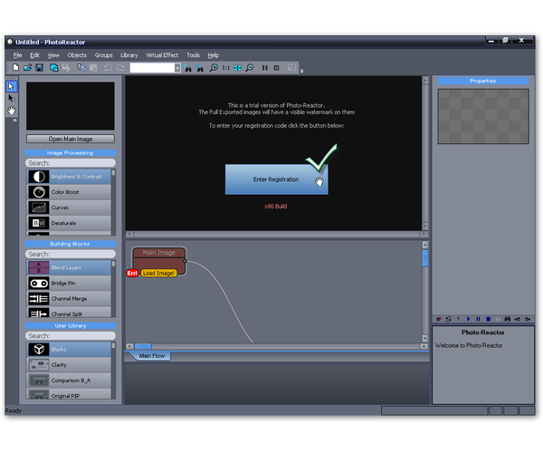The image size is (543, 453).
Task: Zoom in with the magnifier plus icon
Action: pos(214,68)
